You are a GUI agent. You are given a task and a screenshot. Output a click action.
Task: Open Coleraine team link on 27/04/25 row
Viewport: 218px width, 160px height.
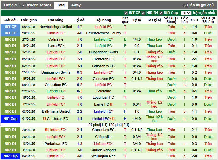(56, 39)
